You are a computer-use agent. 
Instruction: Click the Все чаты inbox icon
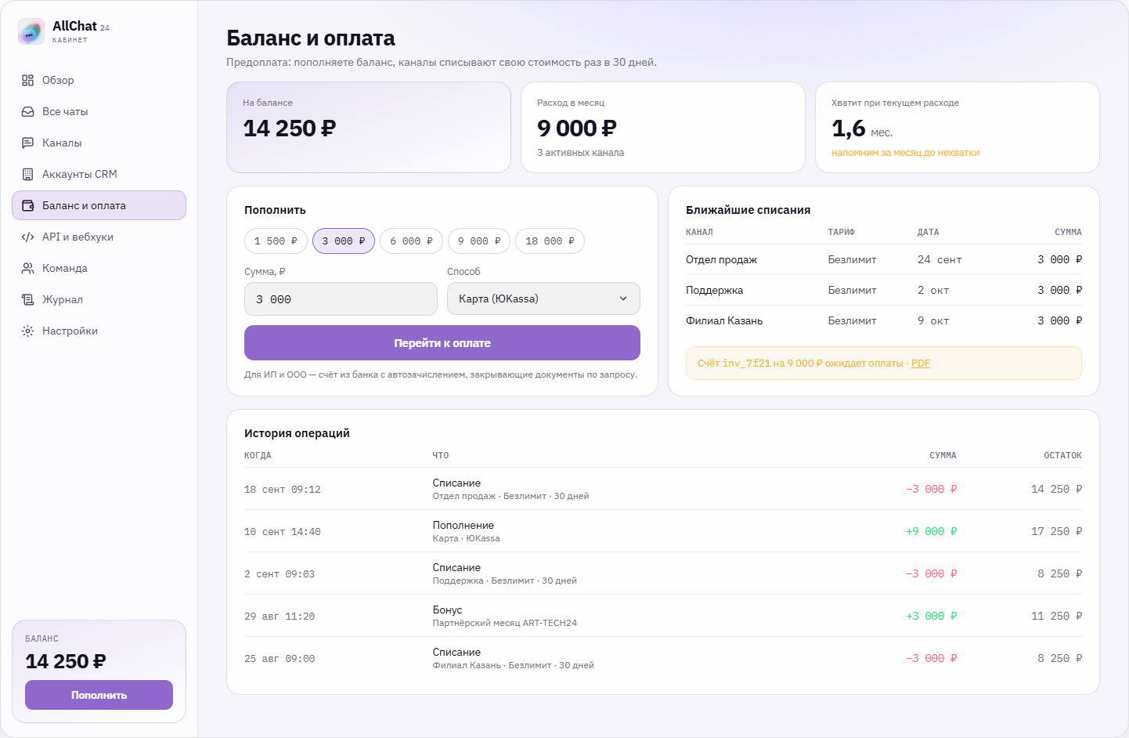(x=28, y=111)
